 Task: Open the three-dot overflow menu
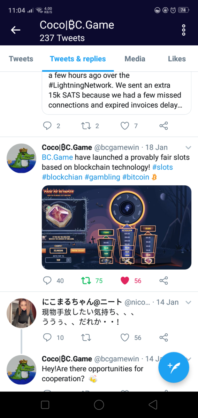tap(184, 30)
